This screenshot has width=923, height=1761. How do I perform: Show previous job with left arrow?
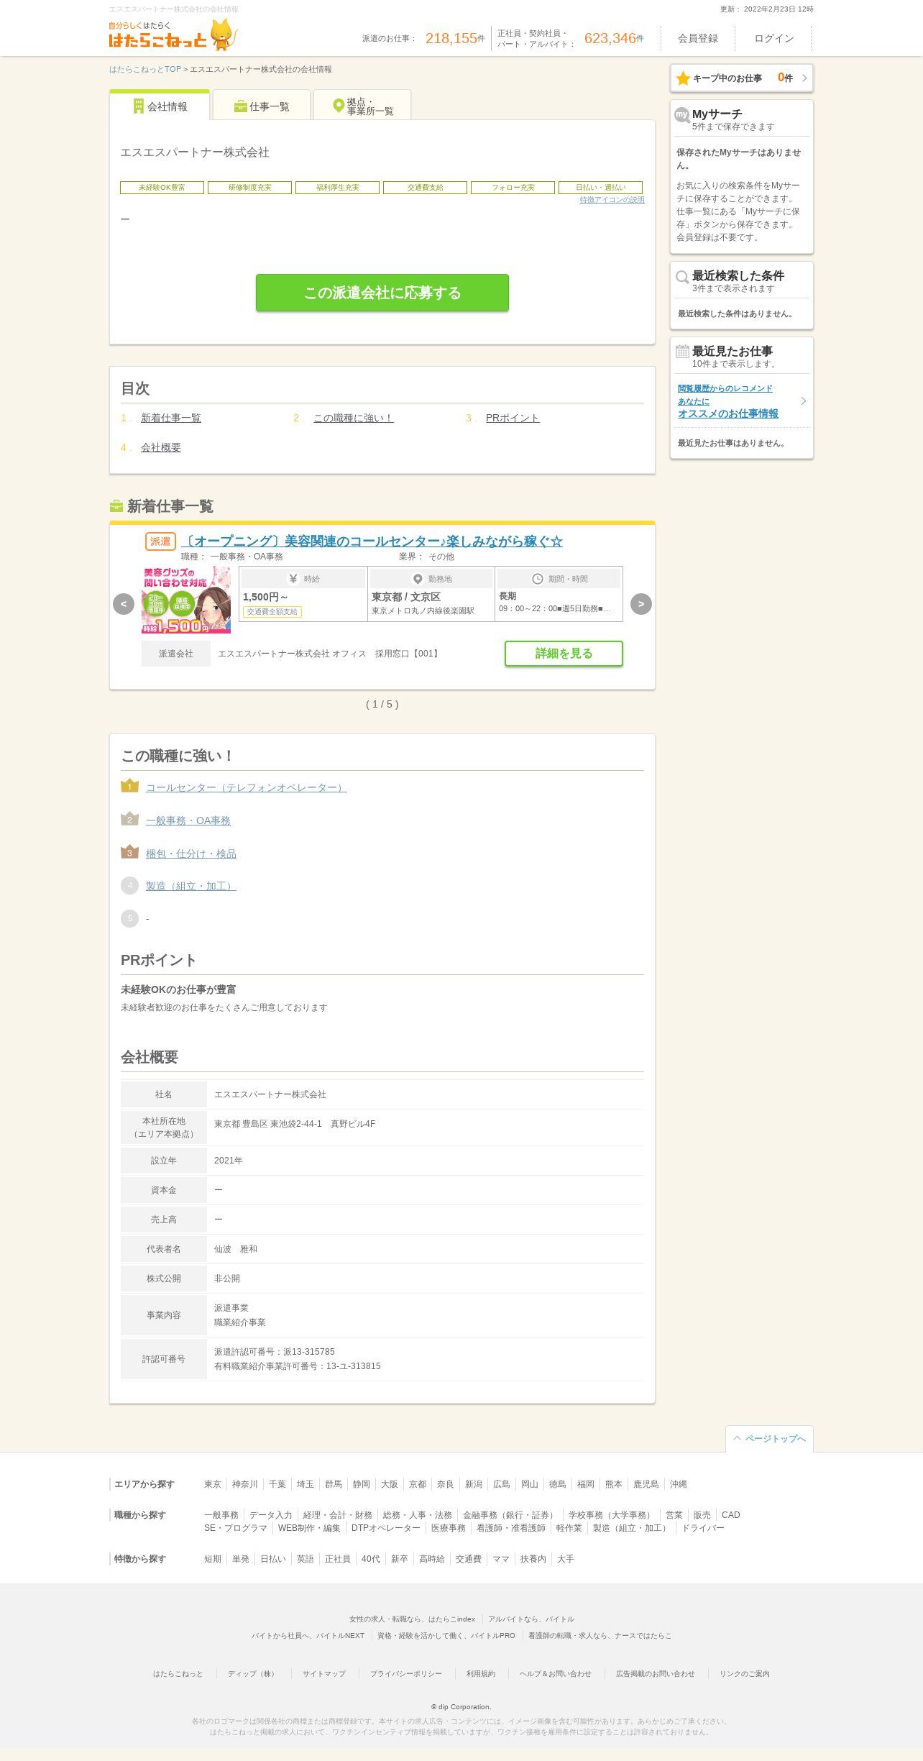point(124,604)
